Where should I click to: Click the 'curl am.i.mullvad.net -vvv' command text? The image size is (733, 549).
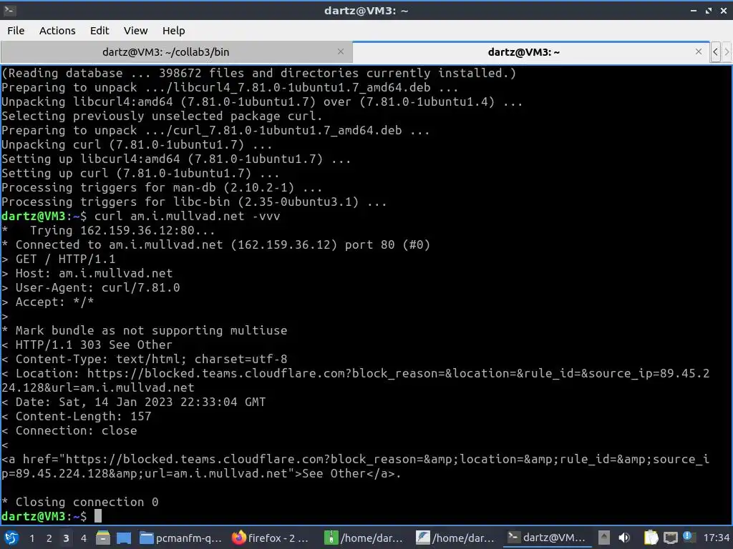(188, 216)
